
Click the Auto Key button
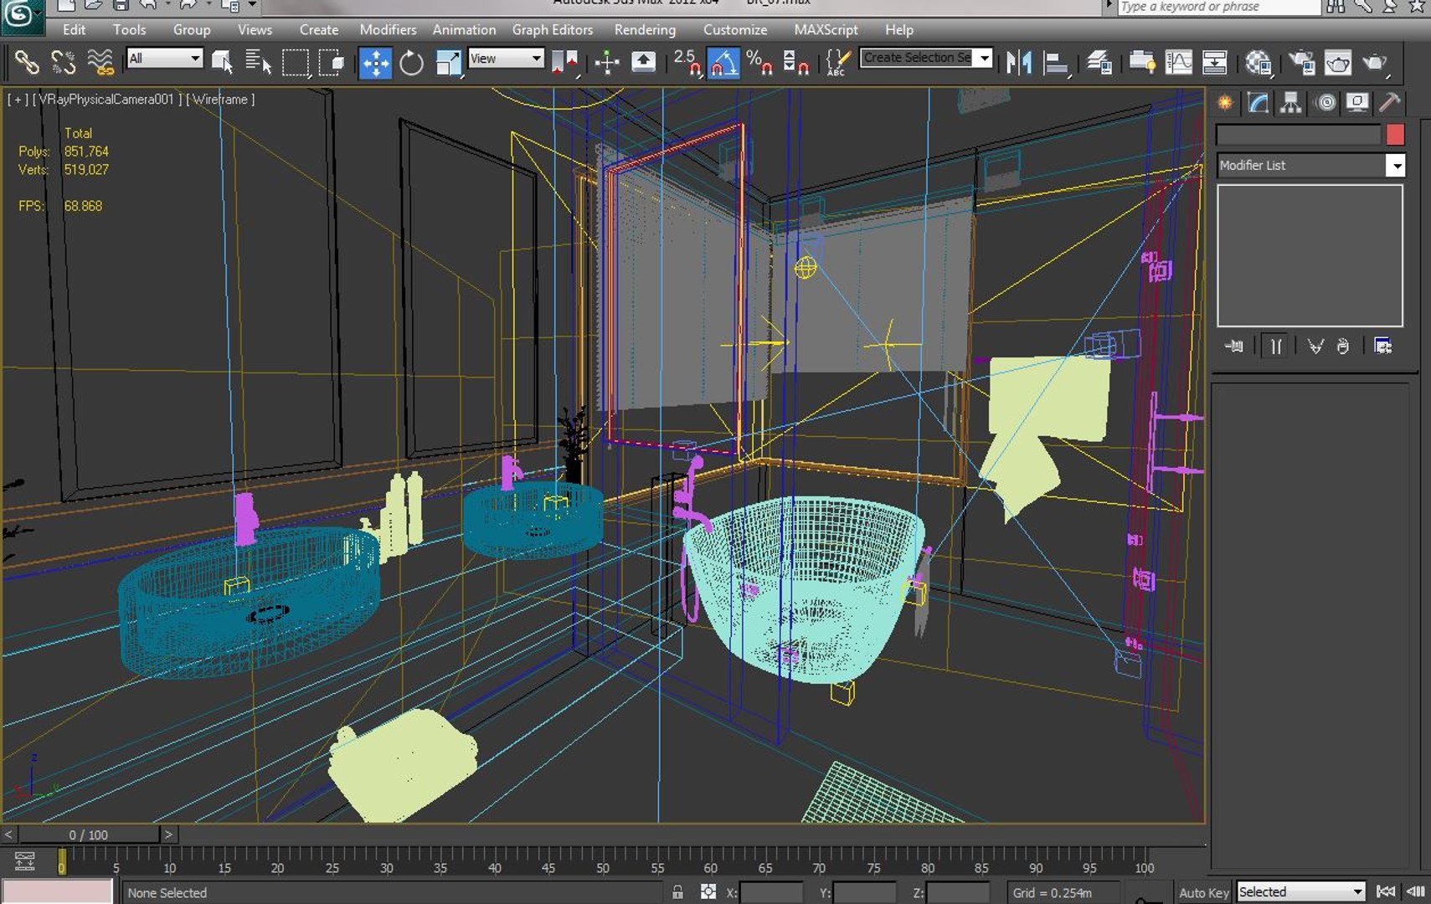[x=1204, y=892]
